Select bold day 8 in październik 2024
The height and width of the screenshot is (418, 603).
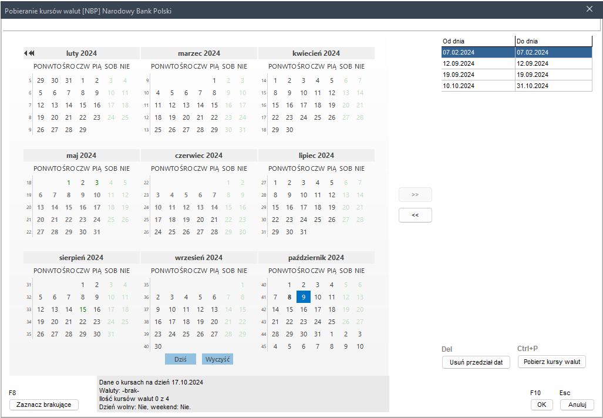click(289, 297)
